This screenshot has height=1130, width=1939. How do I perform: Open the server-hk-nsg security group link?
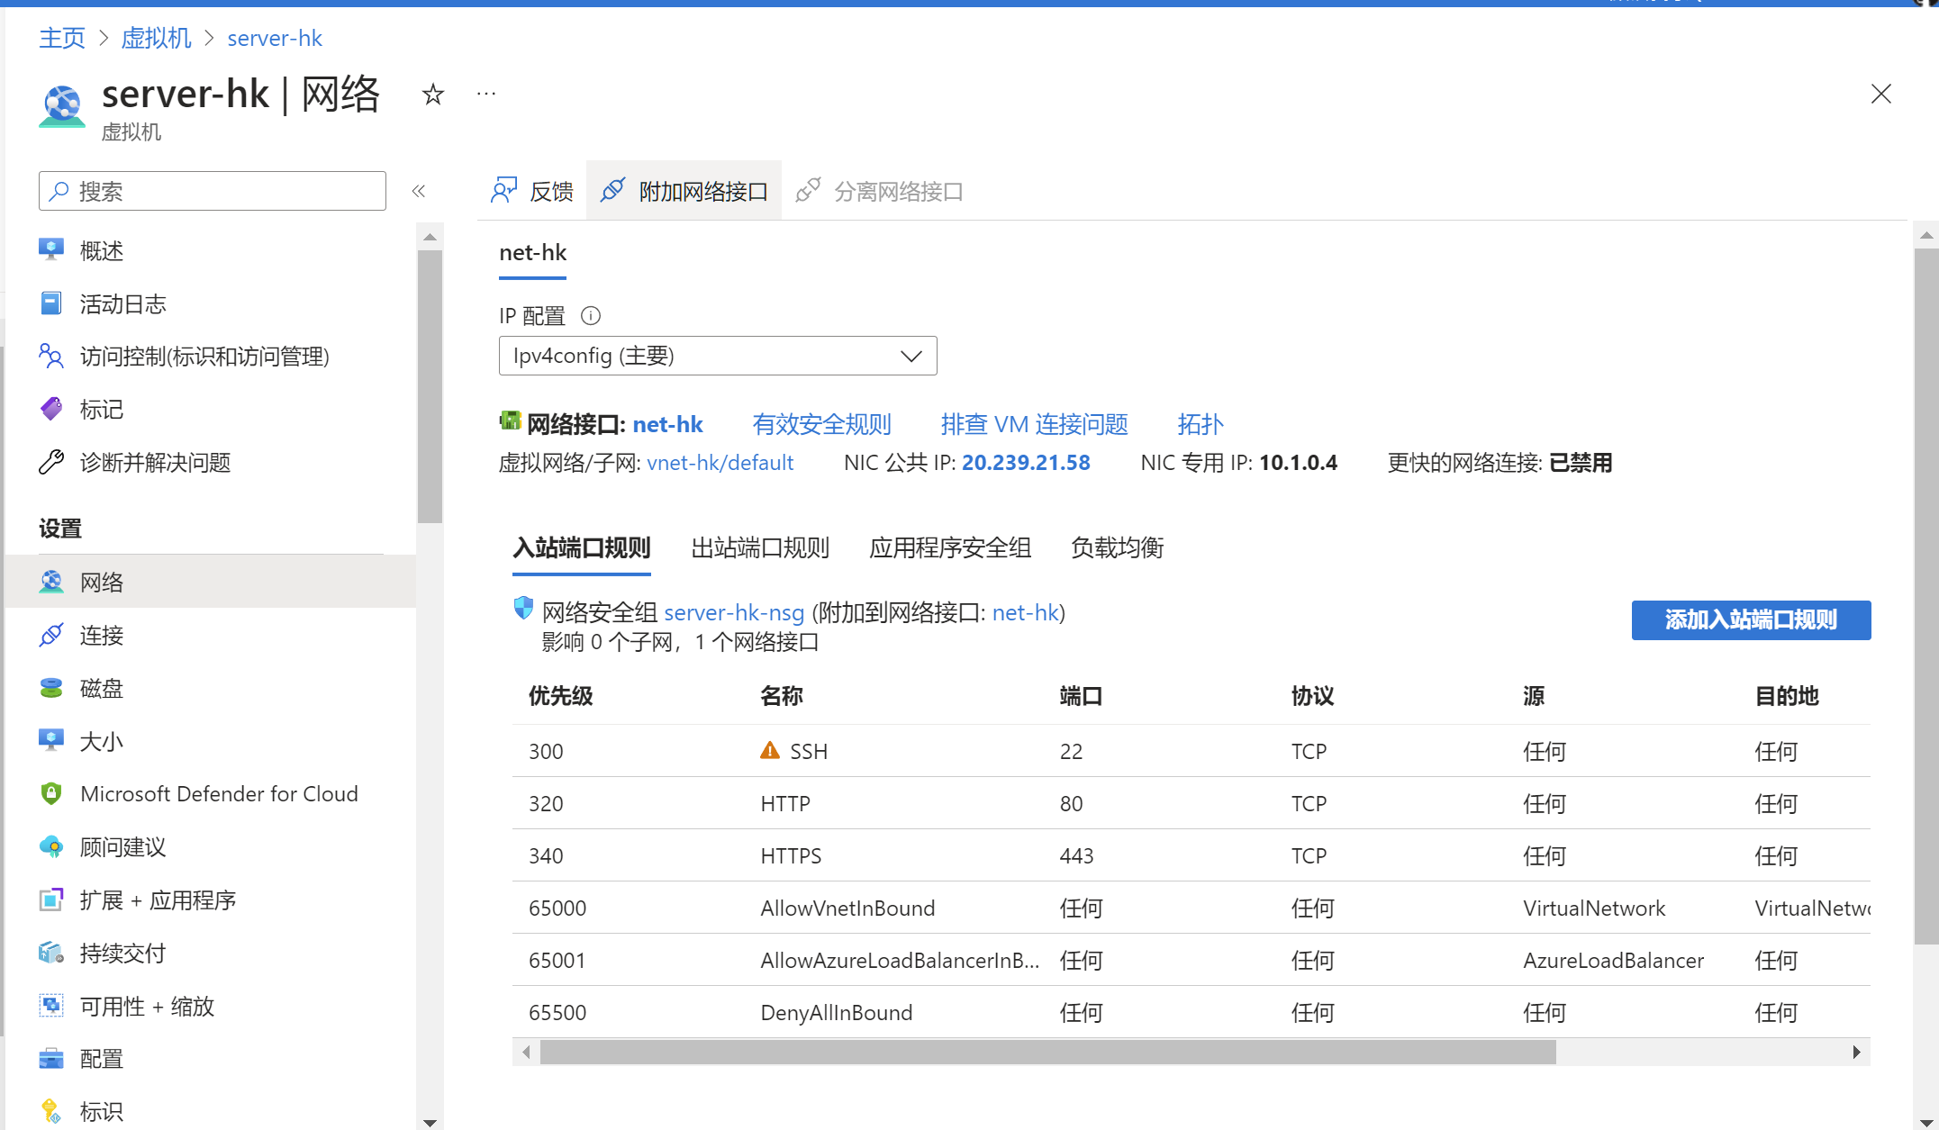pyautogui.click(x=733, y=613)
